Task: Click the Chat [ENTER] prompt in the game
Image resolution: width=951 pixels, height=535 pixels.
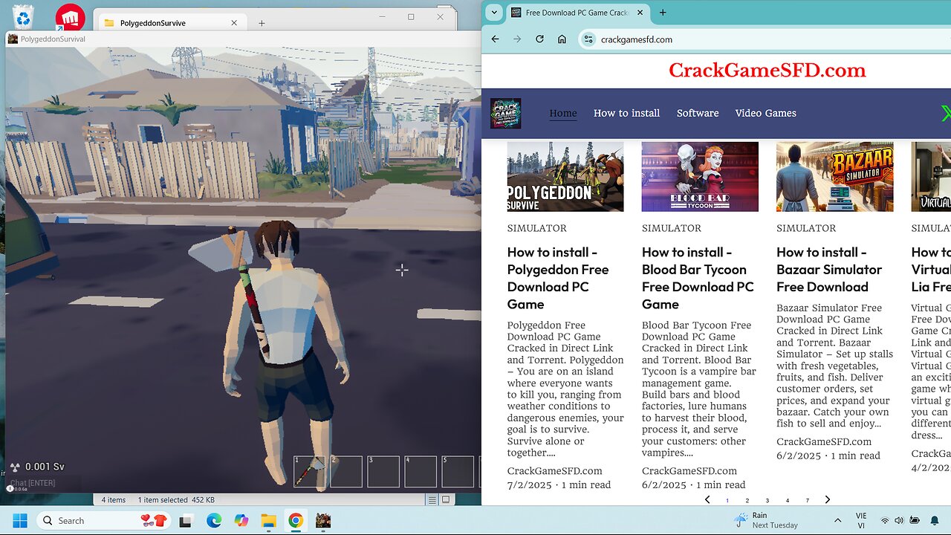Action: (33, 483)
